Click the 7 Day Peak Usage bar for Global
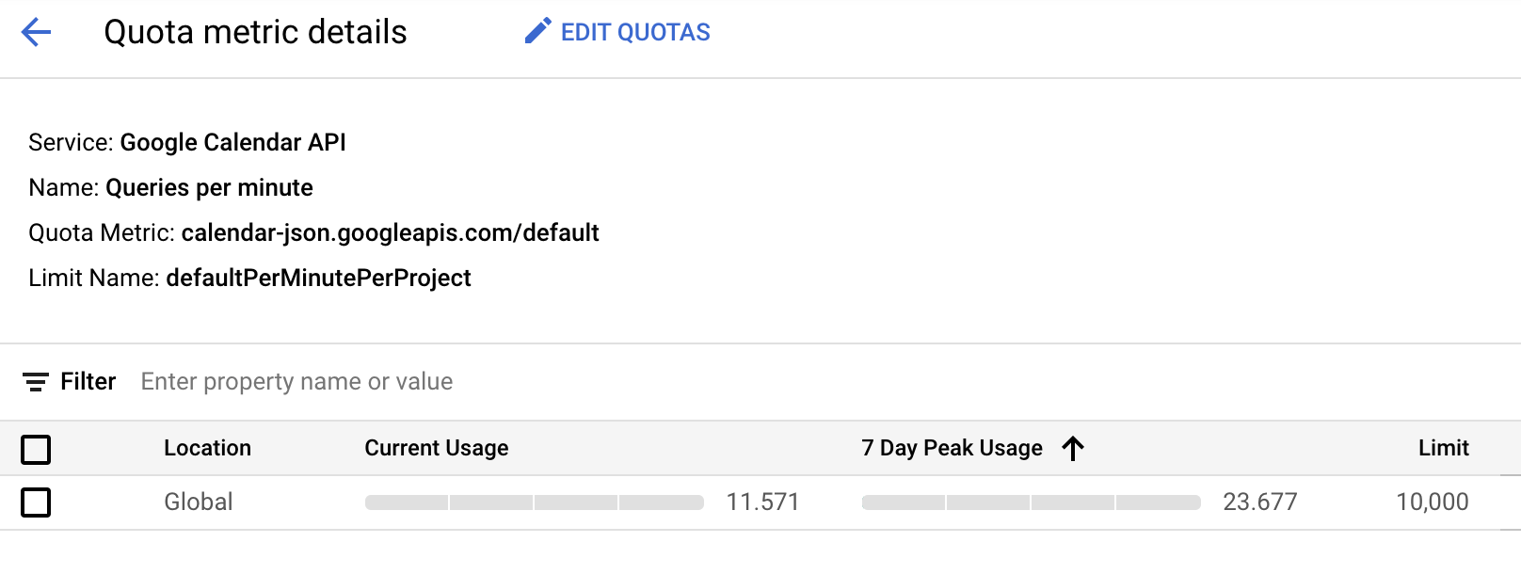This screenshot has height=574, width=1521. (x=1032, y=502)
